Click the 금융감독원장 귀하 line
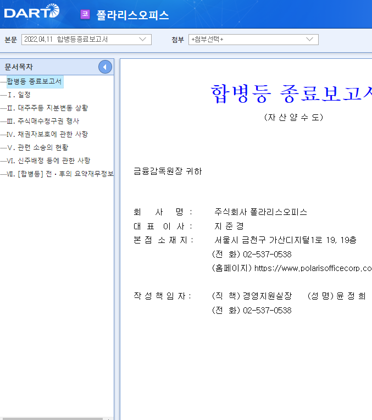This screenshot has height=420, width=372. [x=168, y=171]
